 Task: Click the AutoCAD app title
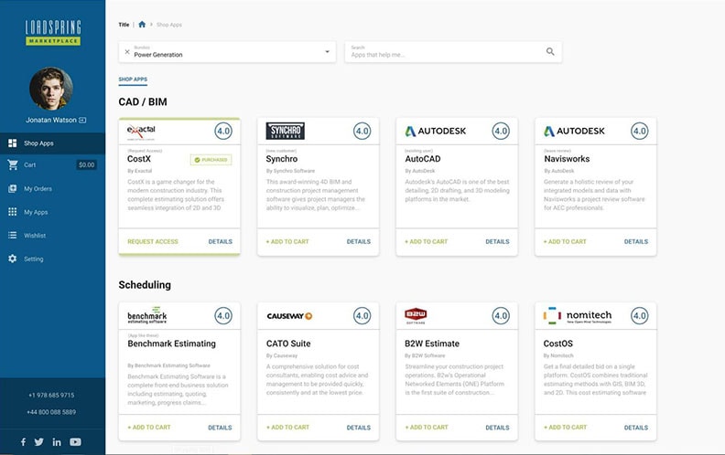[x=423, y=159]
